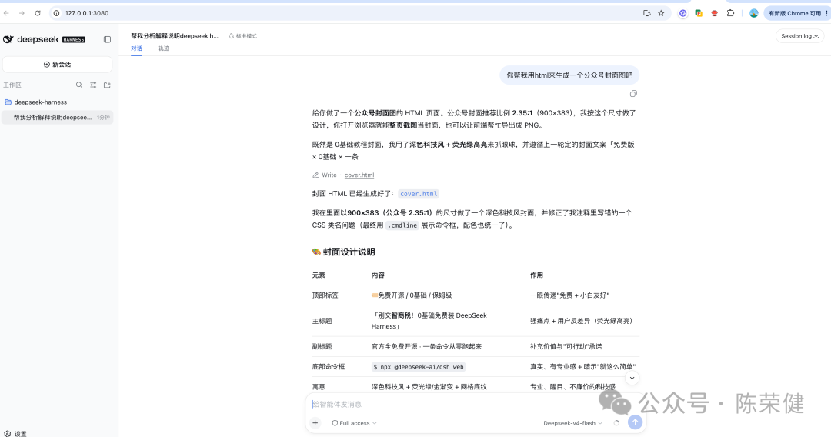This screenshot has height=437, width=831.
Task: Add a new workspace folder icon
Action: point(107,85)
